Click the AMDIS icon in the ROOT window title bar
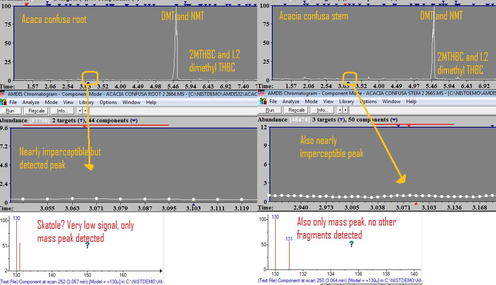The height and width of the screenshot is (285, 496). 3,95
